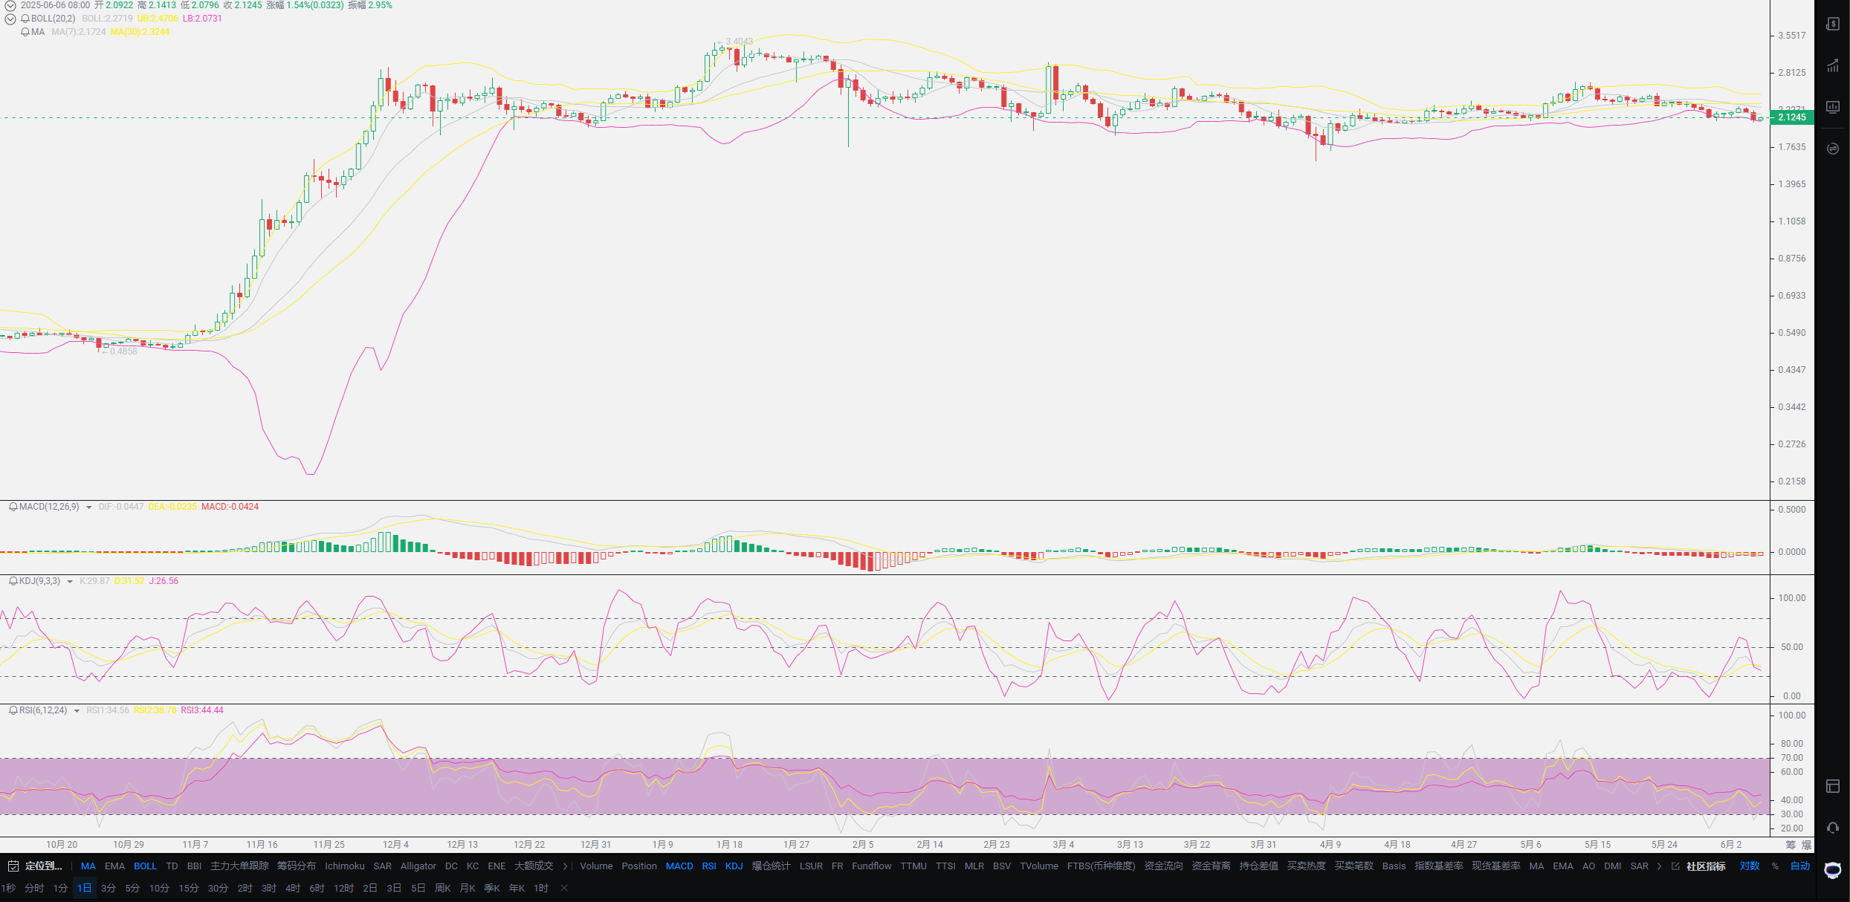Open the layout panel icon in sidebar
Image resolution: width=1850 pixels, height=902 pixels.
tap(1832, 786)
